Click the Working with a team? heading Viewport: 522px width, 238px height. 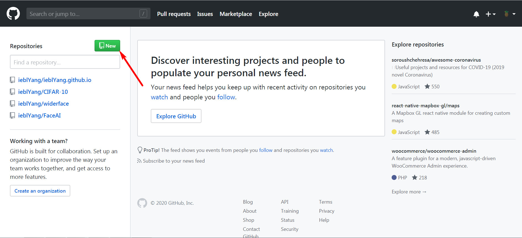39,141
